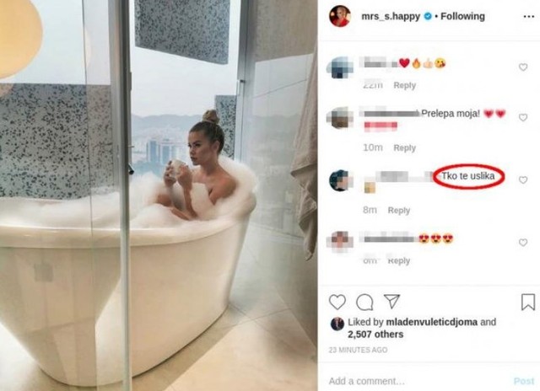Click the Following button
The height and width of the screenshot is (391, 540).
coord(462,16)
